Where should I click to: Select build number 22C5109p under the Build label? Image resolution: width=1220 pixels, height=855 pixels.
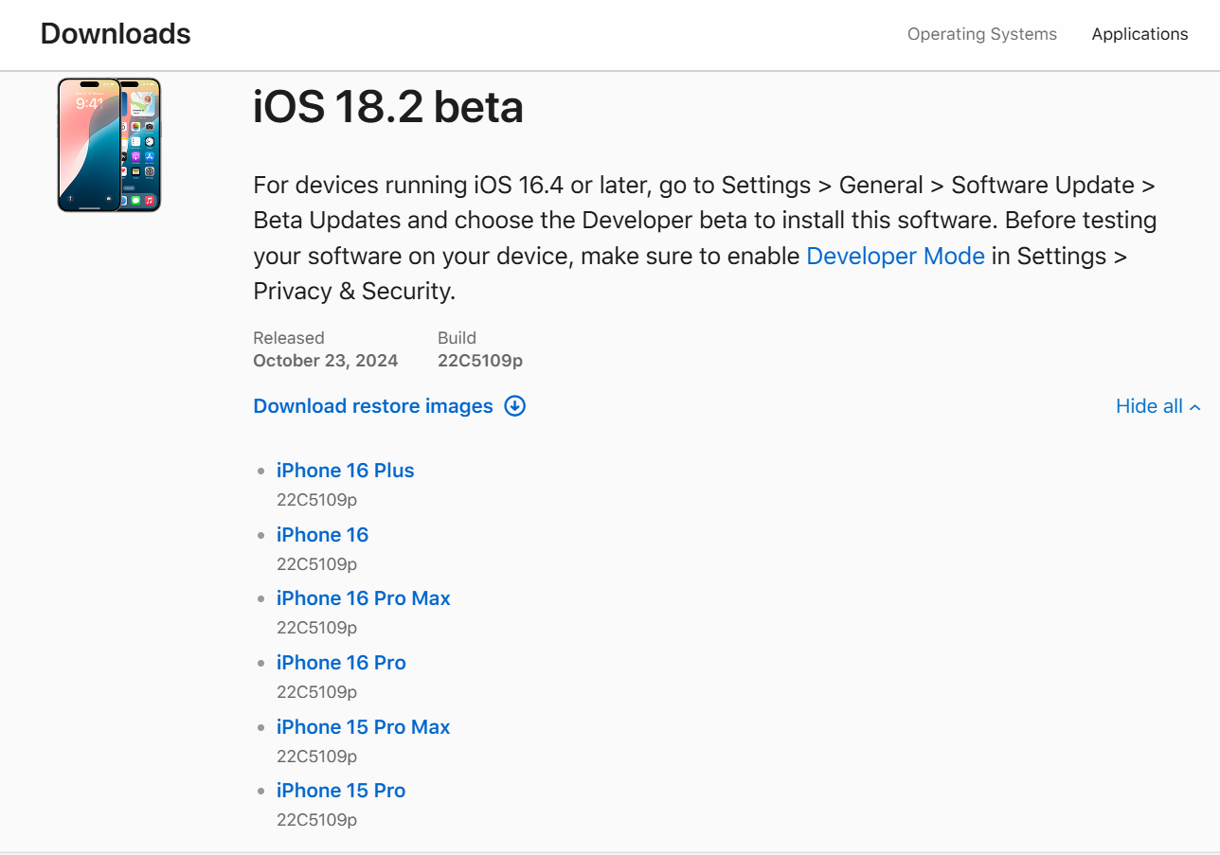pyautogui.click(x=480, y=361)
